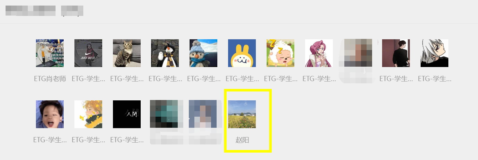Click the tabby cat avatar
This screenshot has height=160, width=478.
pyautogui.click(x=127, y=53)
